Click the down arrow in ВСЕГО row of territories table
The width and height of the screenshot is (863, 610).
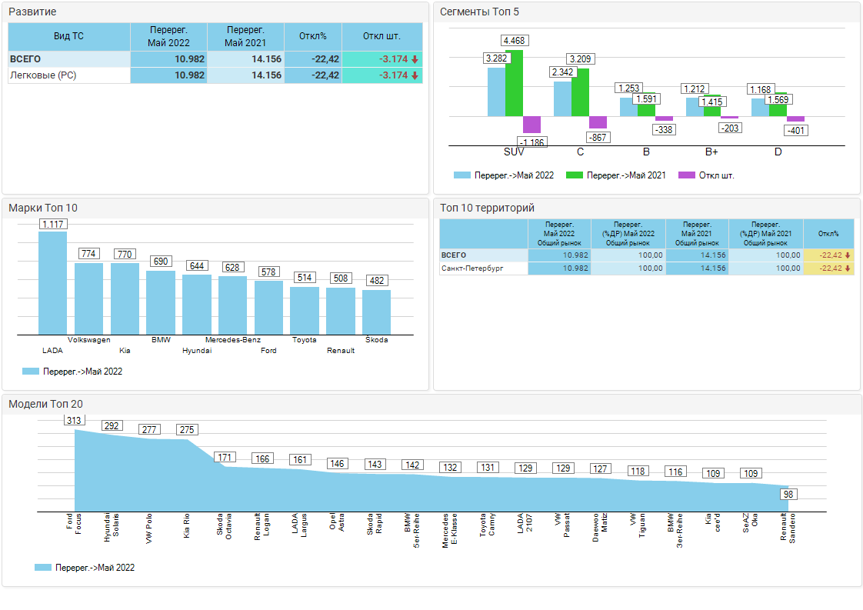coord(848,255)
